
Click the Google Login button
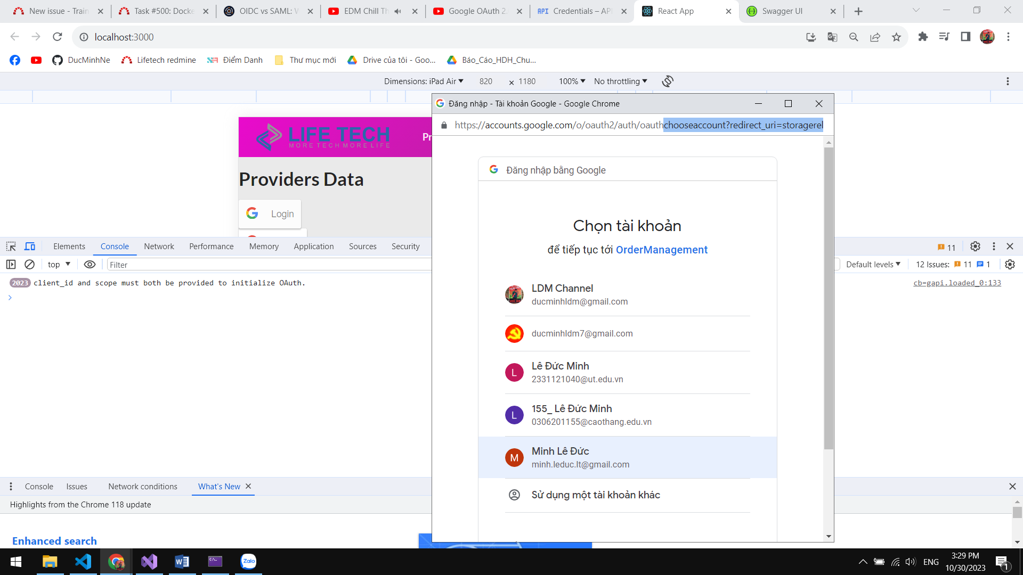coord(270,214)
